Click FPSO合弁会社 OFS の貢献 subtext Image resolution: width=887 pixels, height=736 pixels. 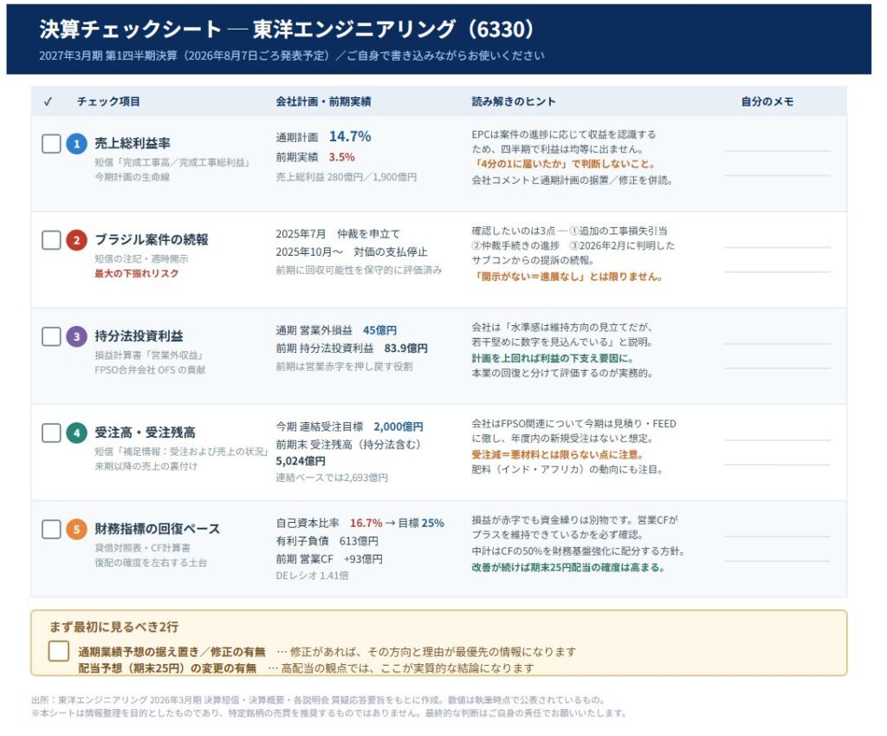(x=150, y=369)
